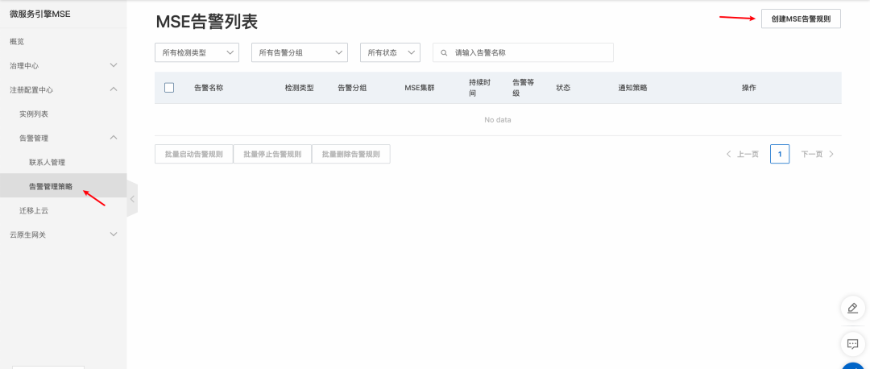Focus the 请输入告警名称 search field
This screenshot has height=369, width=870.
tap(524, 52)
